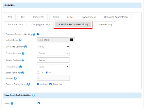
Task: Open the Title Attribute Name dropdown
Action: click(x=53, y=67)
